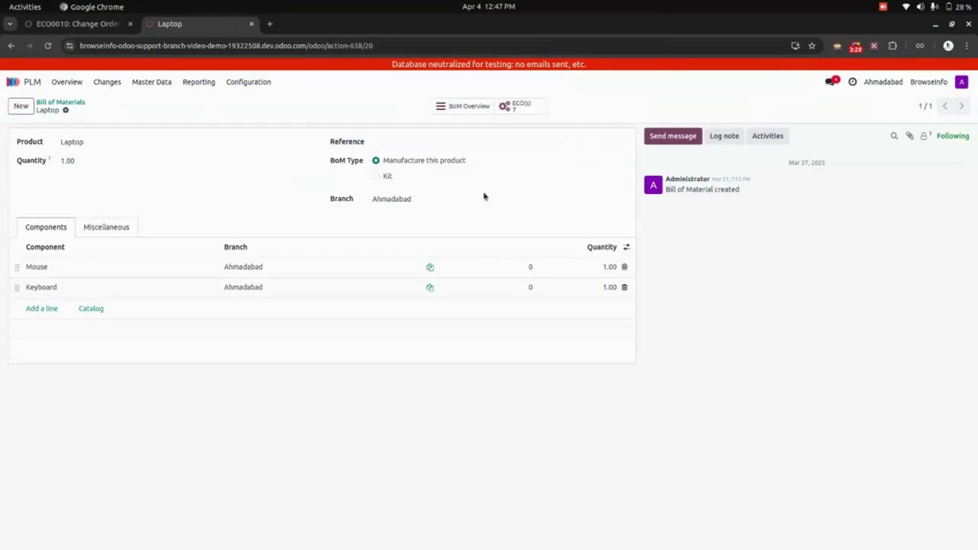Open the Ahmadabad branch switcher in navbar
Screen dimensions: 978x550
click(x=882, y=82)
